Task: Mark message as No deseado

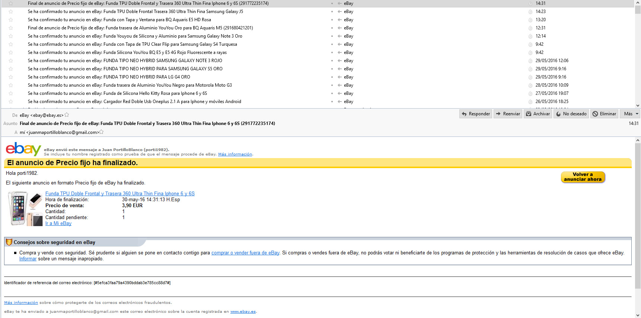Action: (571, 114)
